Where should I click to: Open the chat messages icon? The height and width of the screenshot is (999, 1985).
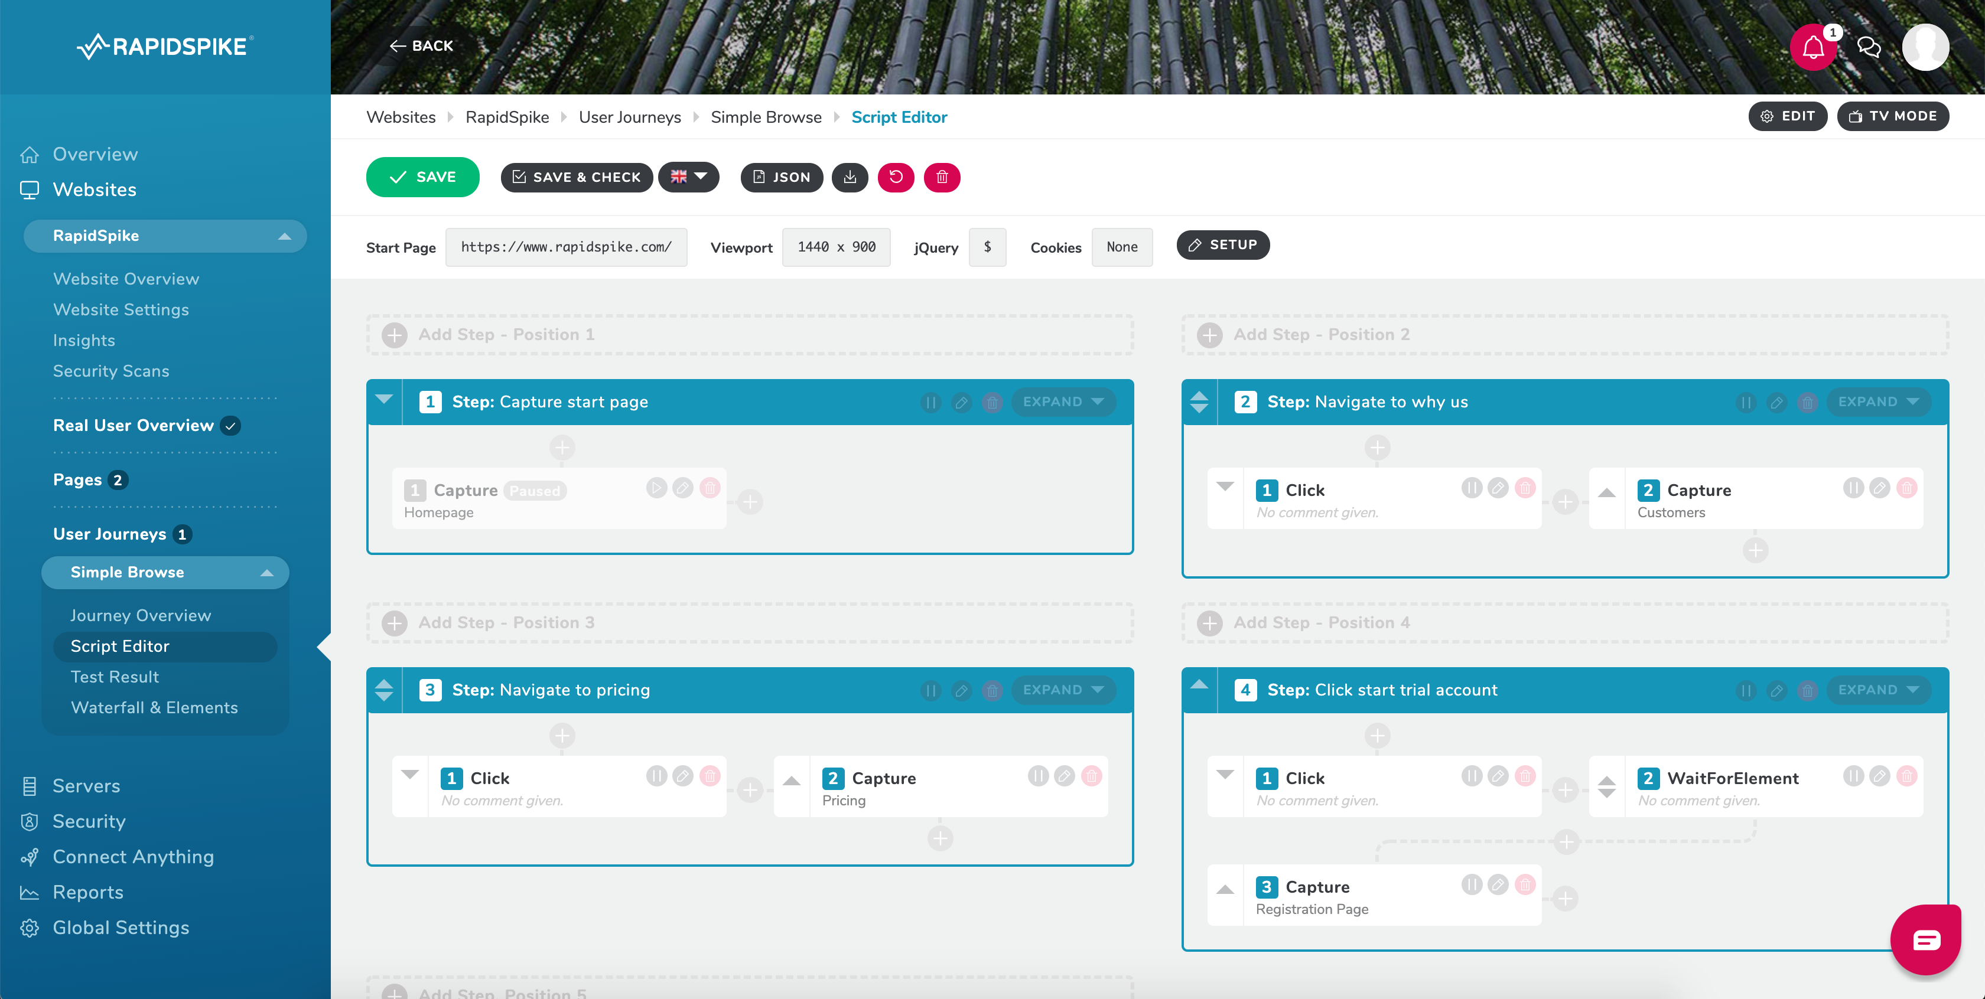tap(1869, 47)
